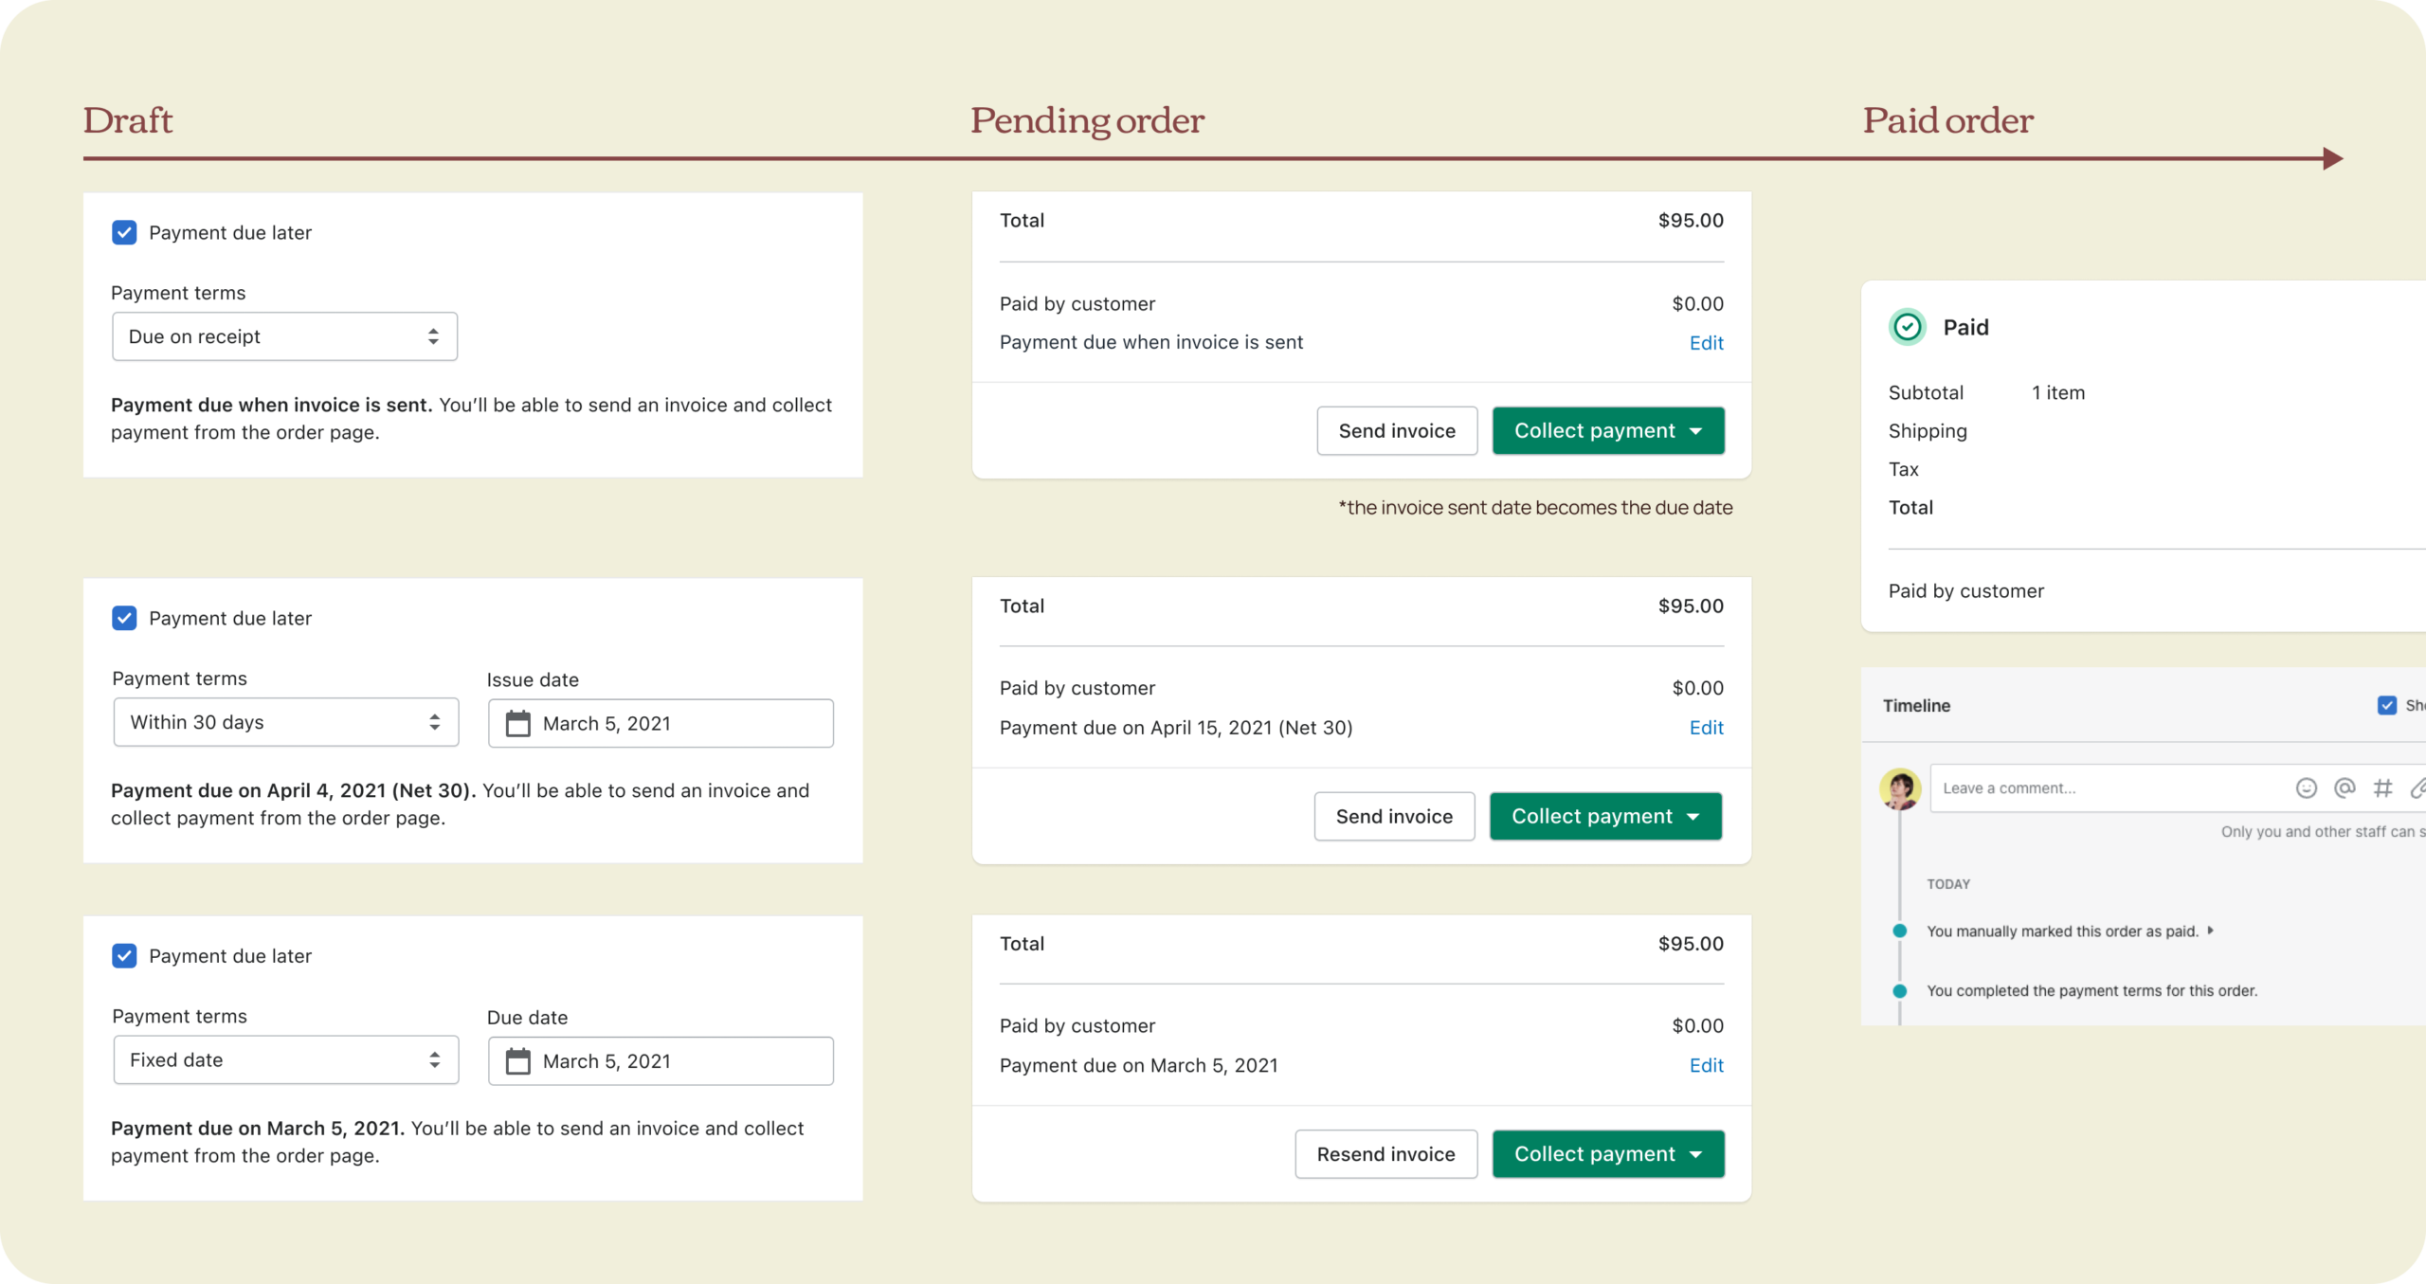The height and width of the screenshot is (1284, 2426).
Task: Open the Due on receipt payment terms dropdown
Action: 283,335
